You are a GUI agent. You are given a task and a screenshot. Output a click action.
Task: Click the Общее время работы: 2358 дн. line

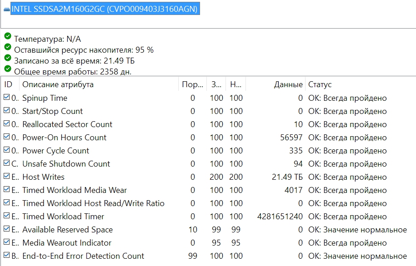click(x=73, y=72)
